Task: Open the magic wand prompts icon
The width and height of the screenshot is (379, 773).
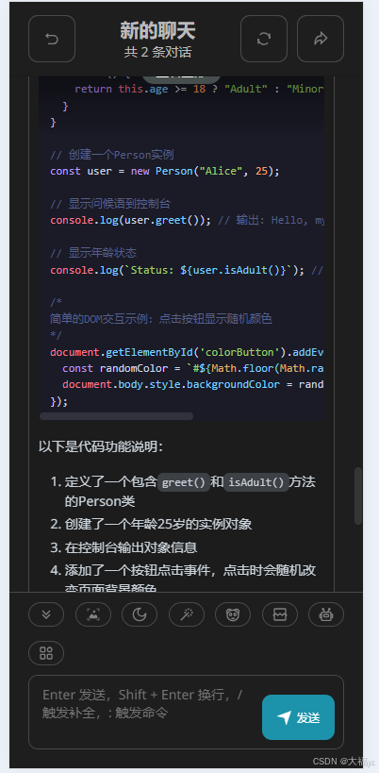Action: (x=186, y=614)
